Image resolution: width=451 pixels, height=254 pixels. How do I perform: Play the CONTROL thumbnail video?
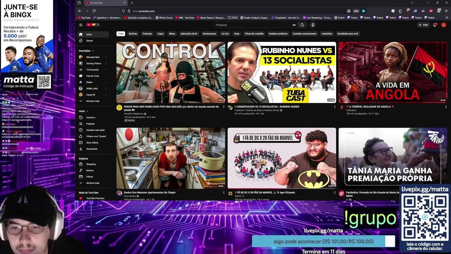pyautogui.click(x=171, y=72)
